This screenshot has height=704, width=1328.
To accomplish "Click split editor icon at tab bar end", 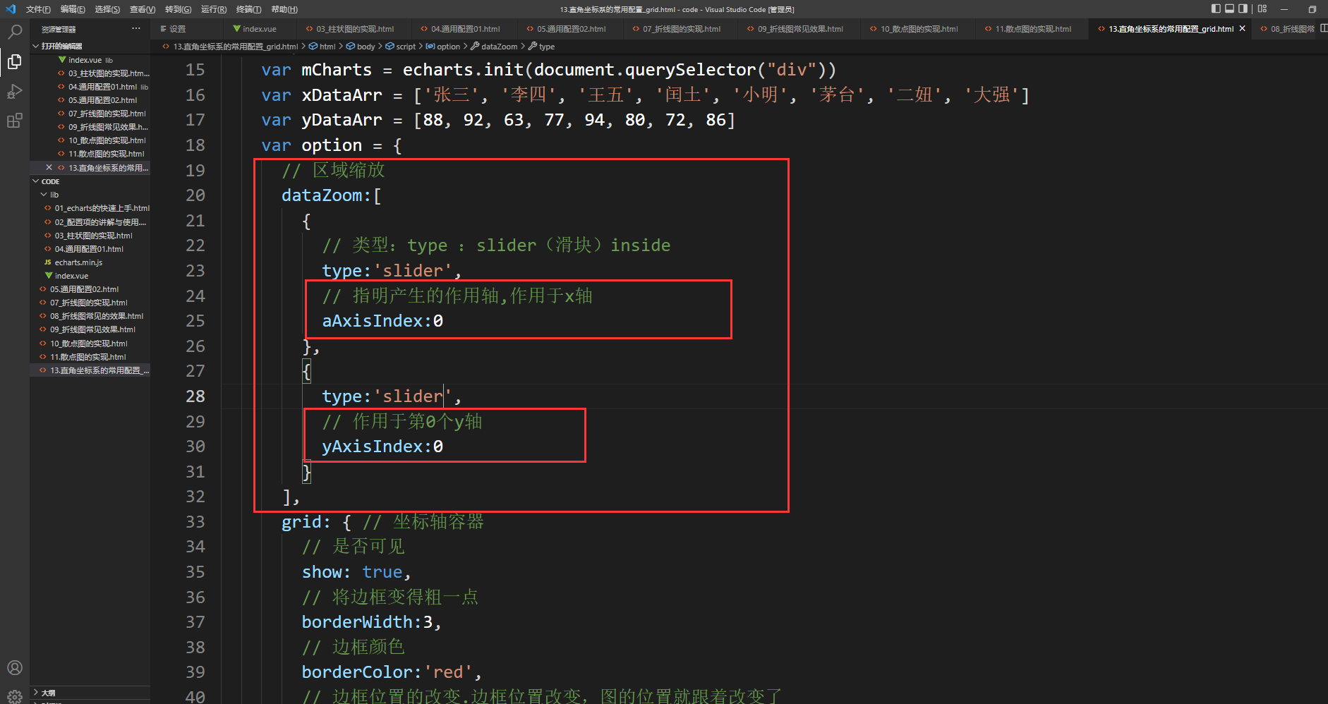I will point(1323,28).
